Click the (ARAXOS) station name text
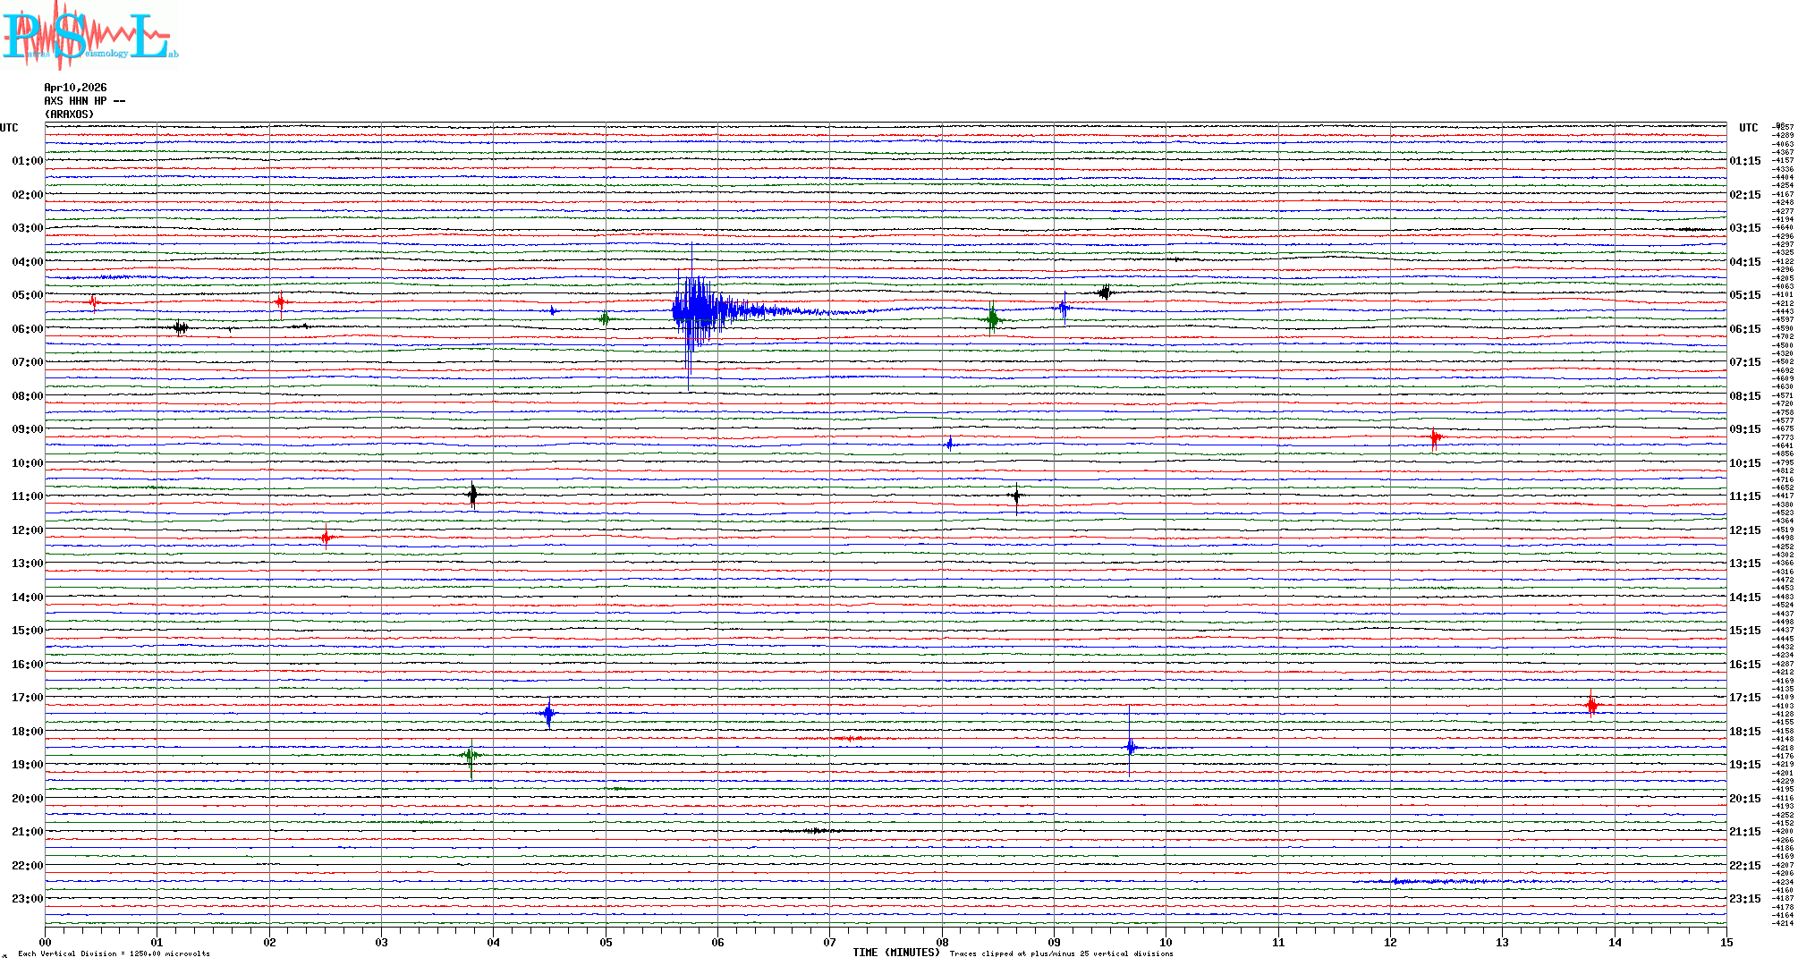The height and width of the screenshot is (966, 1798). [69, 114]
